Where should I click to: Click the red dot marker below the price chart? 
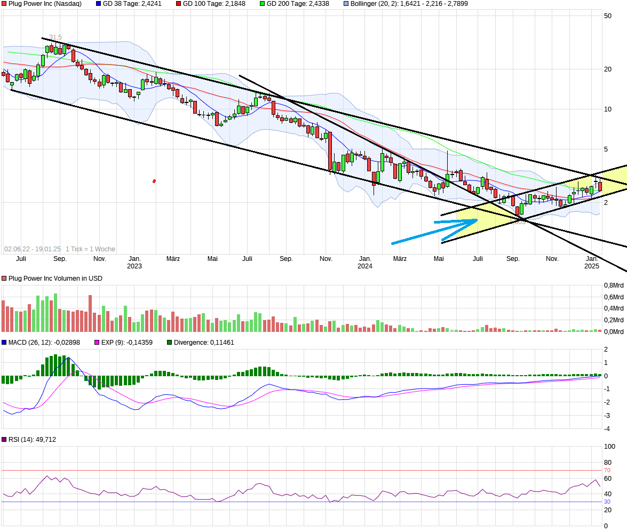[x=154, y=181]
